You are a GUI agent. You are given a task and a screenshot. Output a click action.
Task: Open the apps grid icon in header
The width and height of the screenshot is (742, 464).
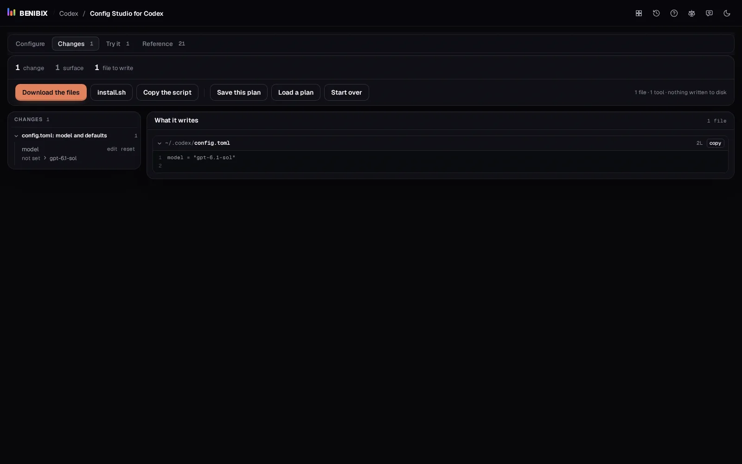point(639,13)
